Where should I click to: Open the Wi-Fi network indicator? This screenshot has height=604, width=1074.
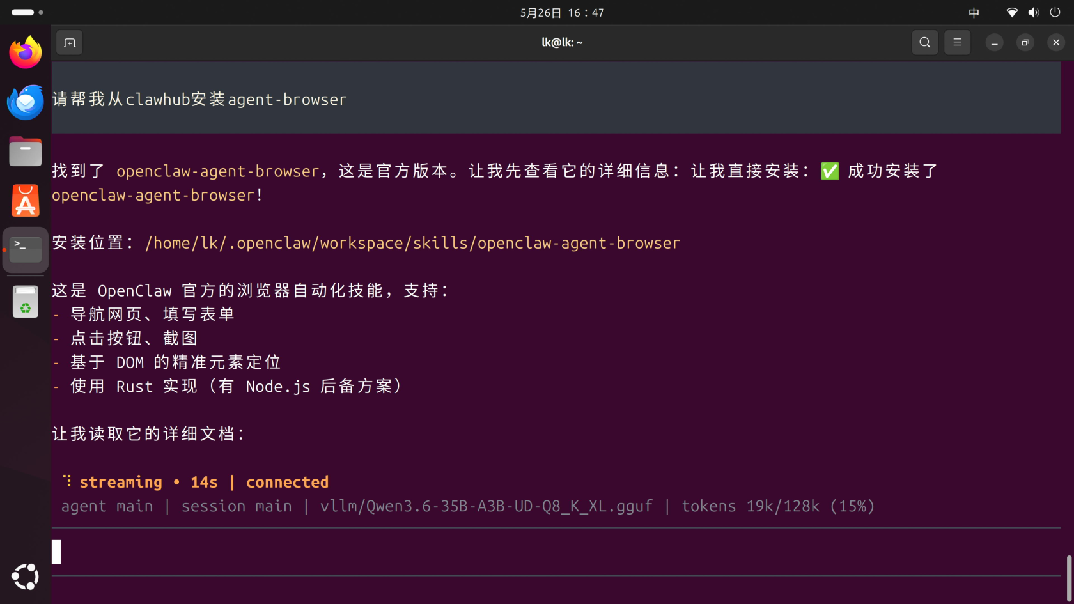coord(1012,13)
